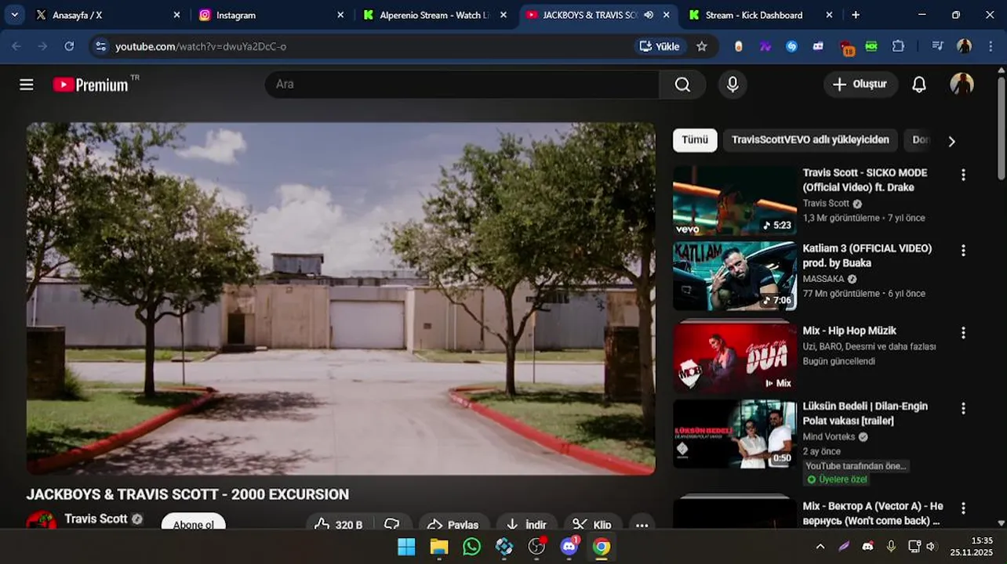Open Windows Start menu
1007x564 pixels.
pos(406,547)
